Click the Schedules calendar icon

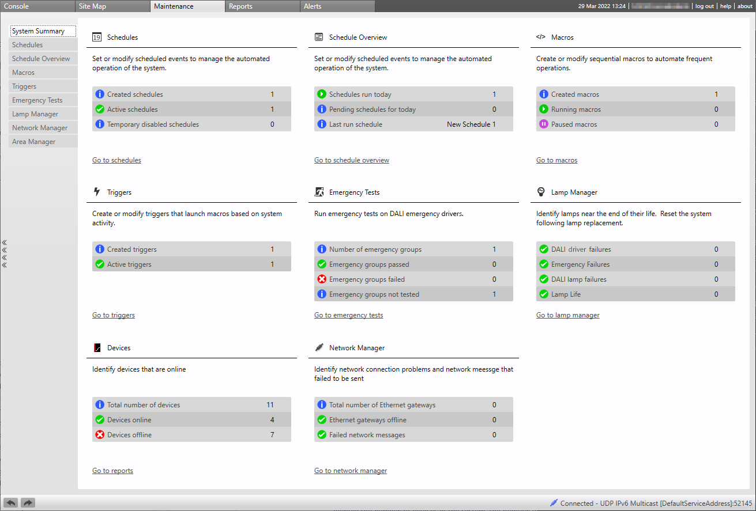[97, 37]
